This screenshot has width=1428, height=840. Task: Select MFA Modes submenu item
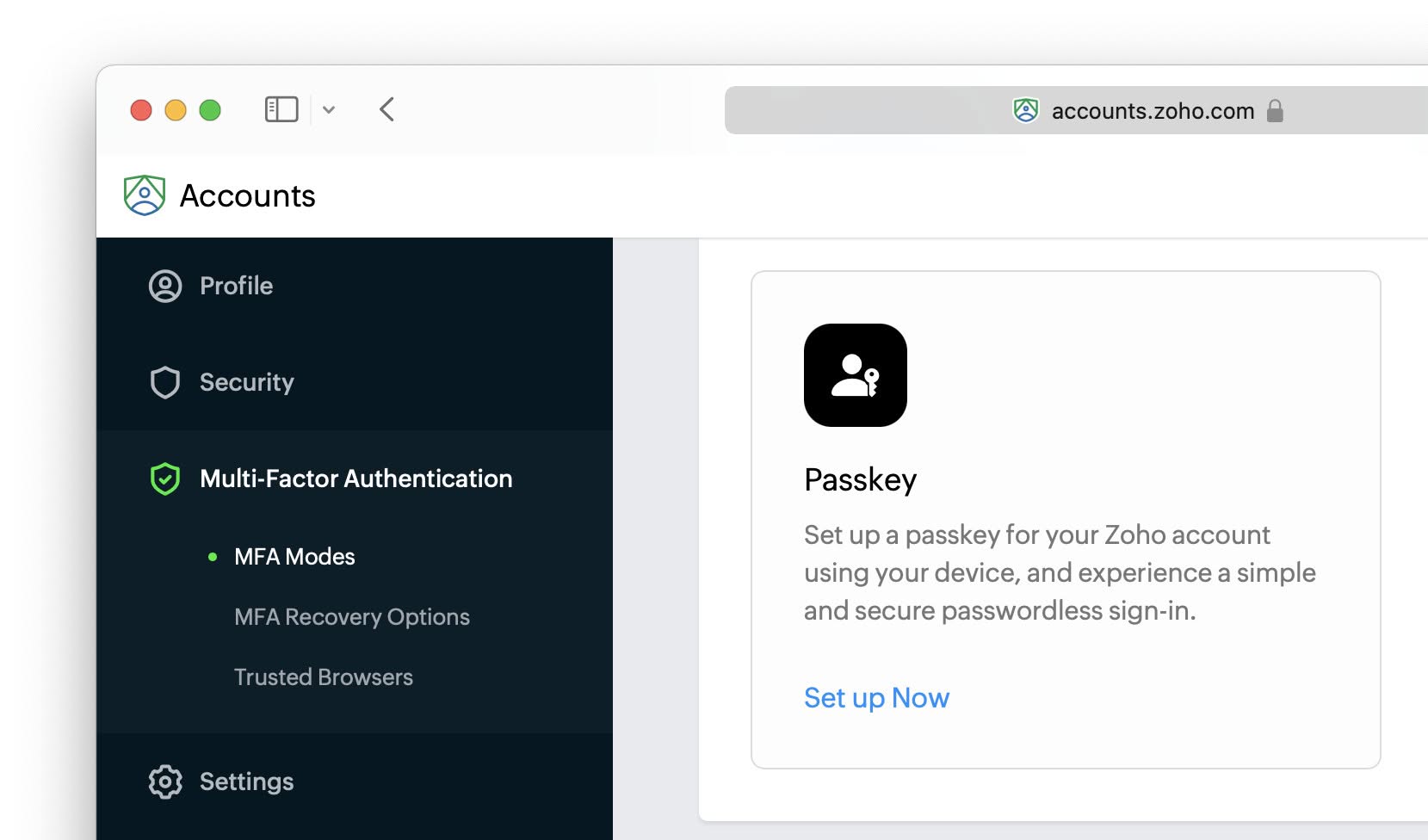[294, 557]
